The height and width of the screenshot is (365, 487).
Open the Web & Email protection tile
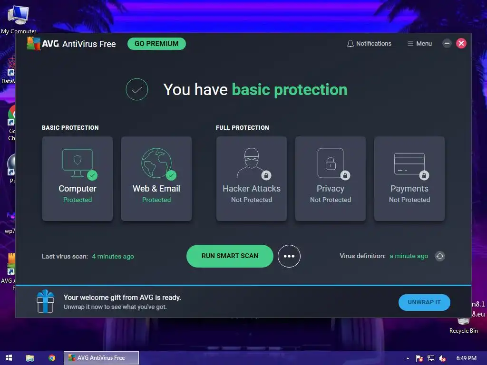tap(156, 179)
